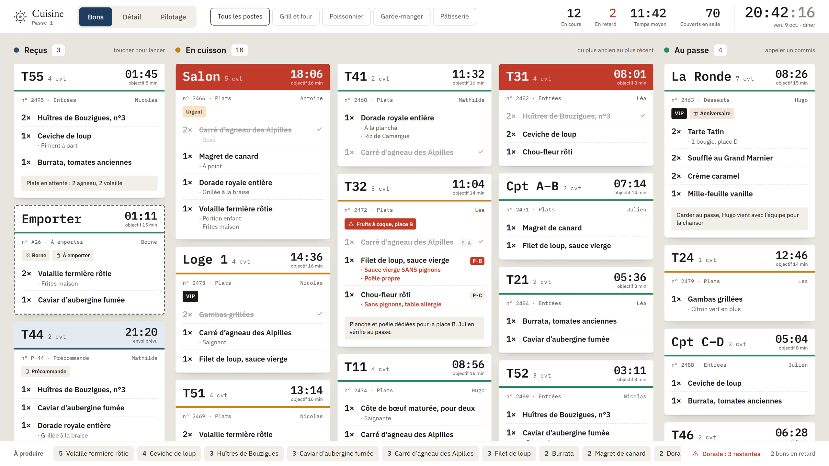Click the Cuisine sun logo icon
Image resolution: width=829 pixels, height=466 pixels.
[20, 17]
